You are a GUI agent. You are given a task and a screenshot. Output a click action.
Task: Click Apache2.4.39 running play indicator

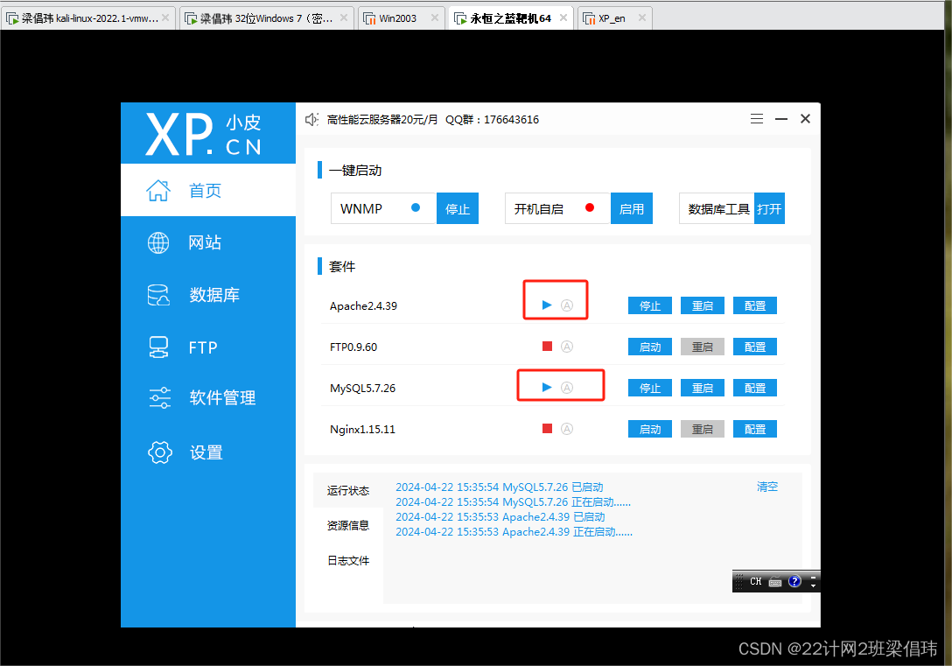pos(546,305)
